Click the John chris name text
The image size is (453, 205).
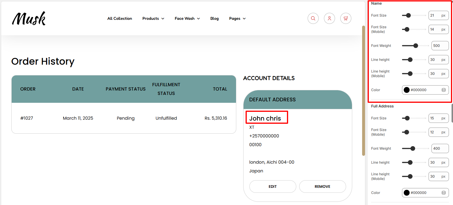[265, 118]
